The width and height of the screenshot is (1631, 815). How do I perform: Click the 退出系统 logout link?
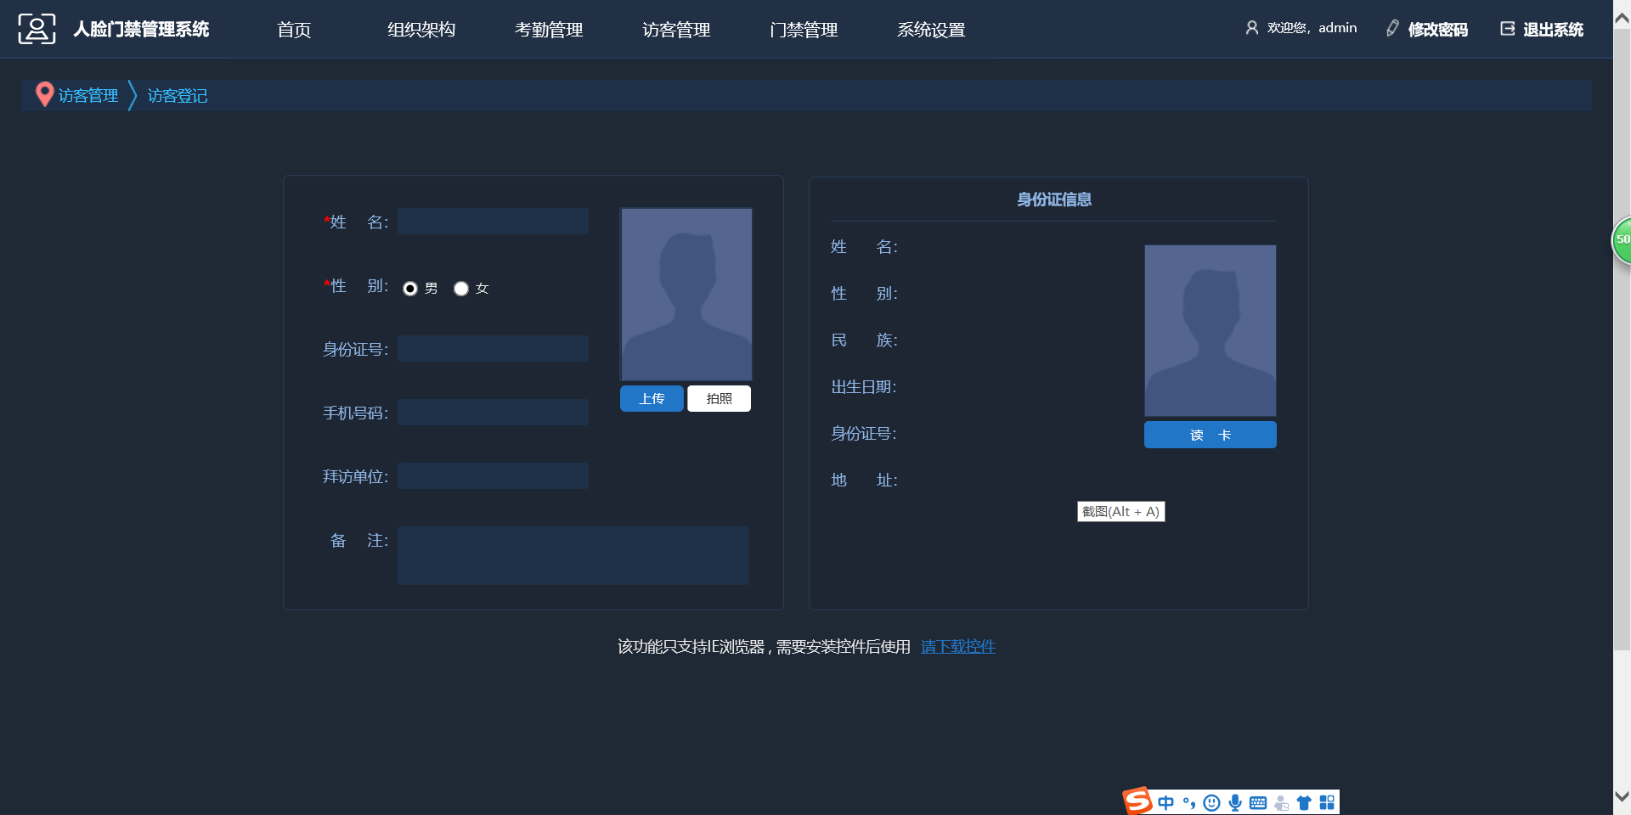tap(1542, 29)
